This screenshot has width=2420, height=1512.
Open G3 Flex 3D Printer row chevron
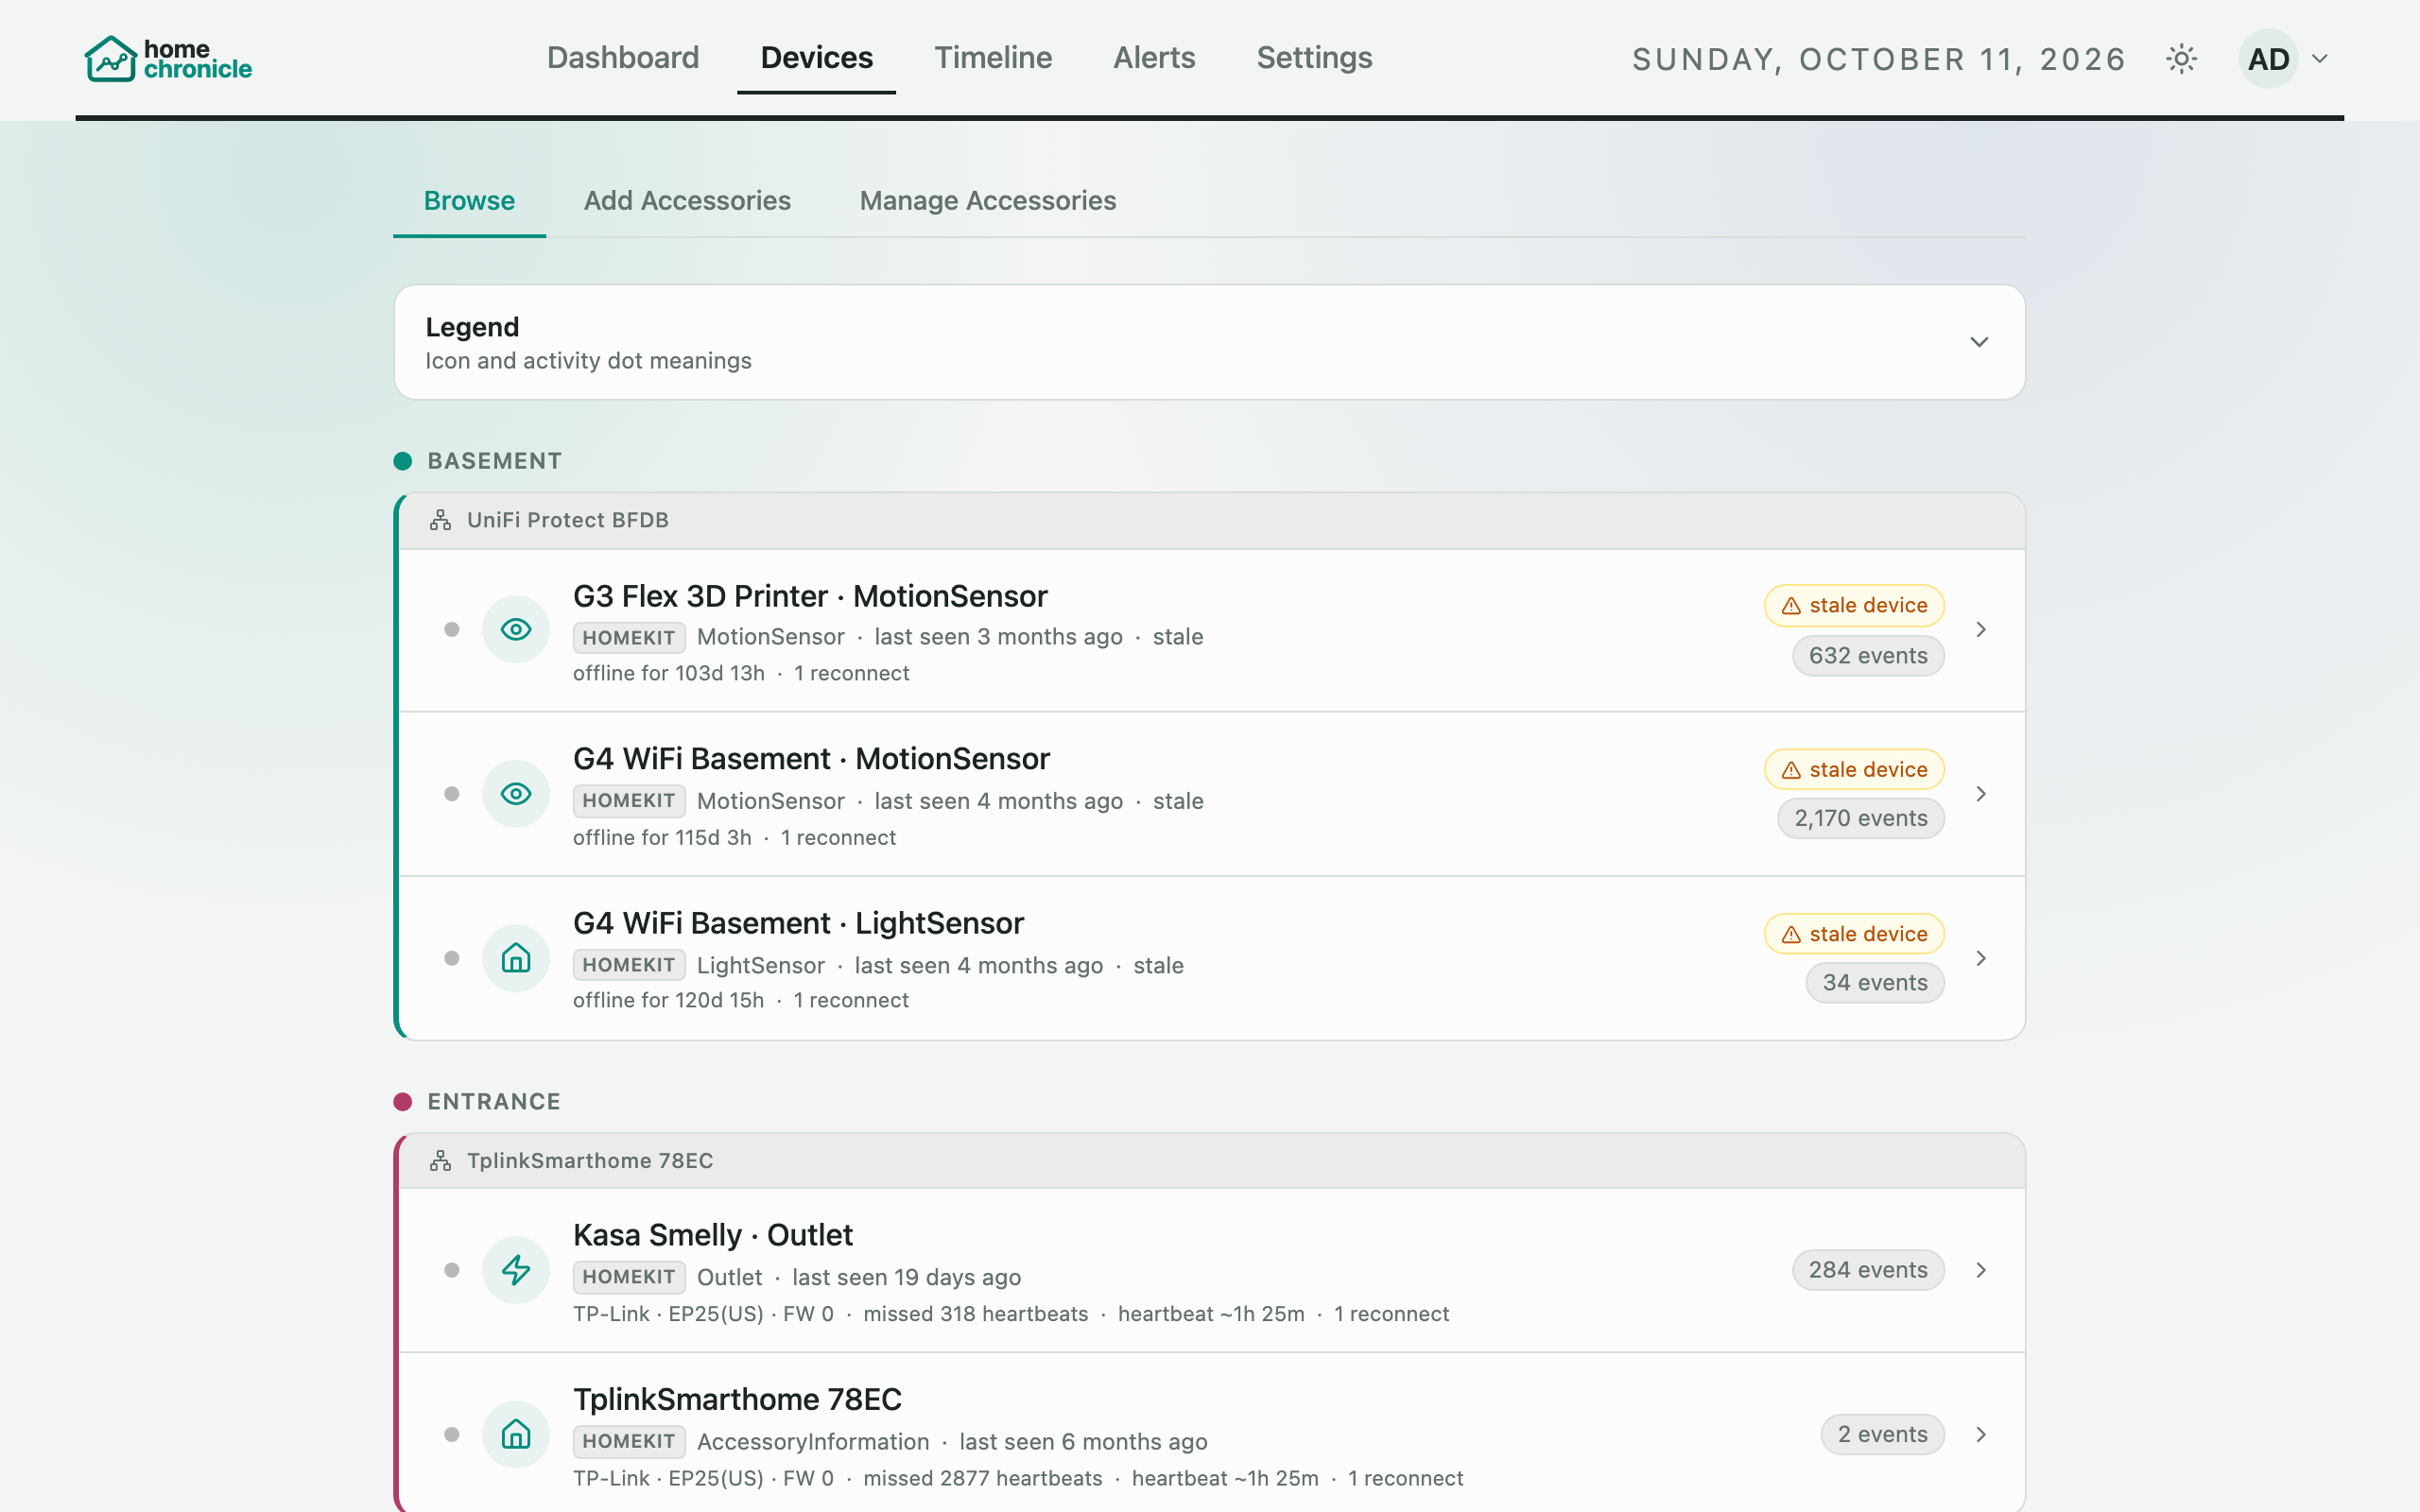tap(1981, 629)
